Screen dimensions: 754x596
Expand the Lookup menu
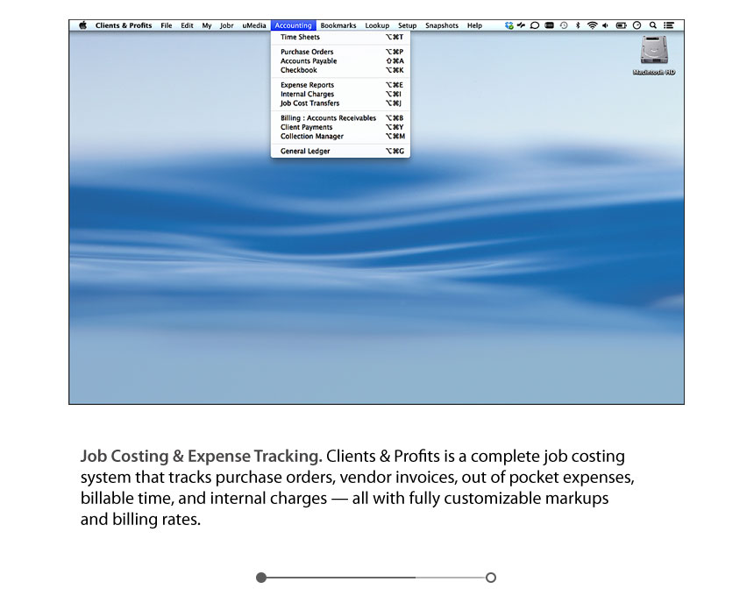pos(377,26)
